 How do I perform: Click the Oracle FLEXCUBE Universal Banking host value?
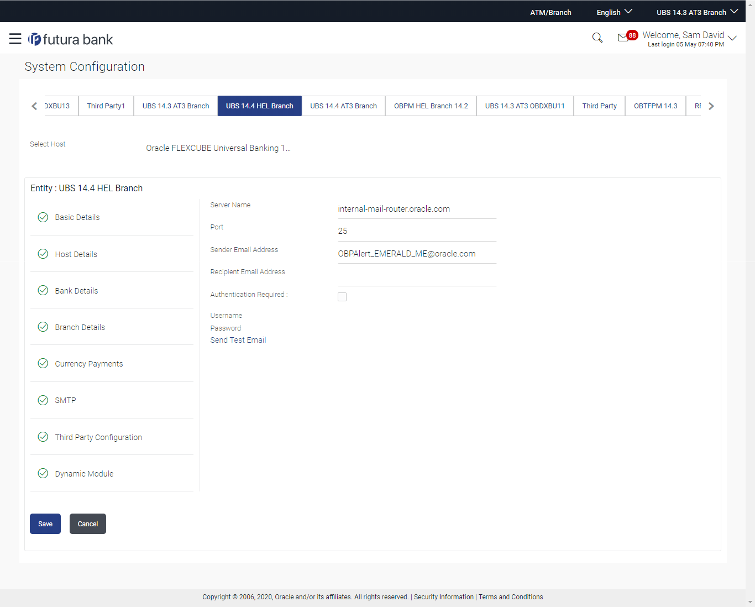pyautogui.click(x=218, y=148)
